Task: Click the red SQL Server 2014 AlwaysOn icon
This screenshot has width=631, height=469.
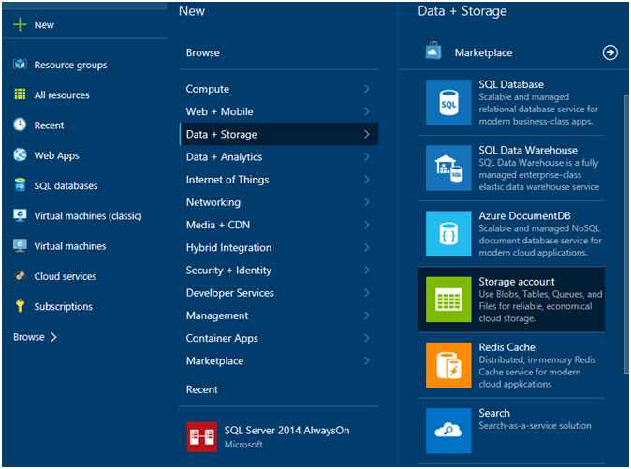Action: [201, 437]
